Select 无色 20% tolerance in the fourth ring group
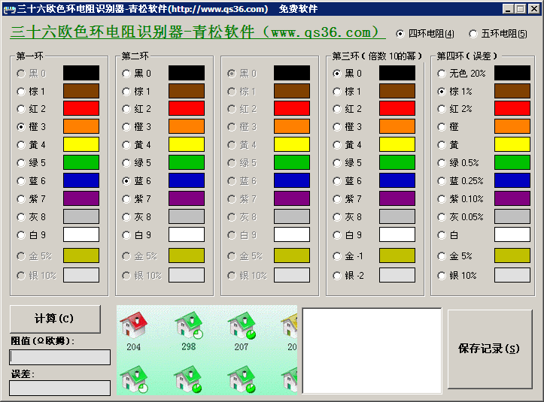This screenshot has width=544, height=402. tap(461, 74)
